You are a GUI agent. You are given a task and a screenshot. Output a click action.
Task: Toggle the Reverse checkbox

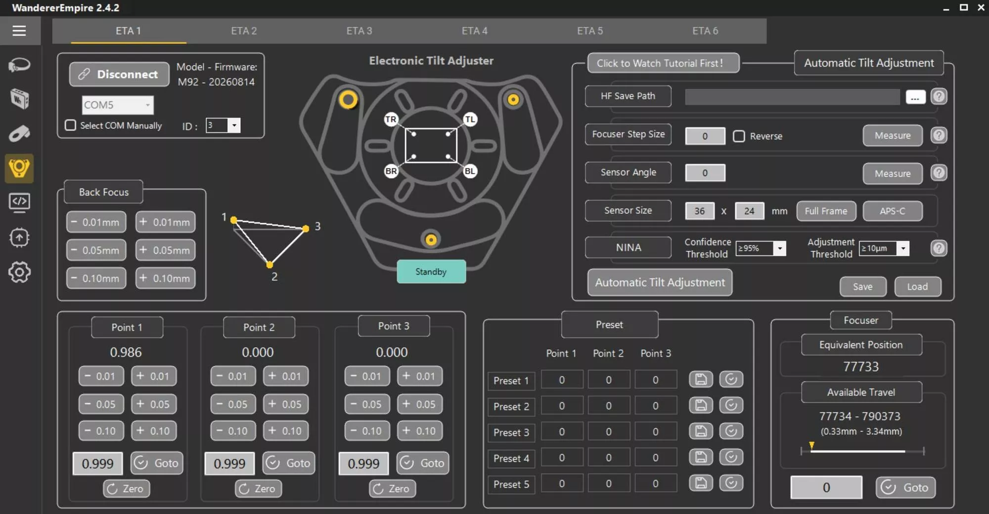tap(739, 136)
